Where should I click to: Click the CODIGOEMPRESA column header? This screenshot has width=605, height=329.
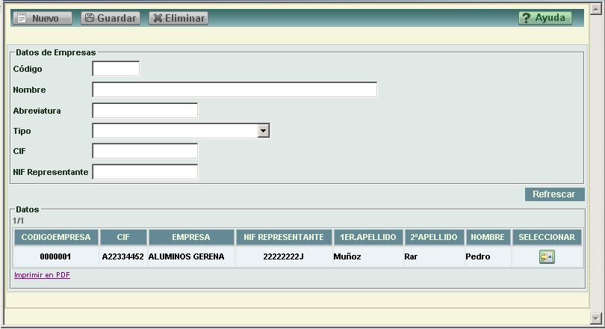click(x=56, y=237)
